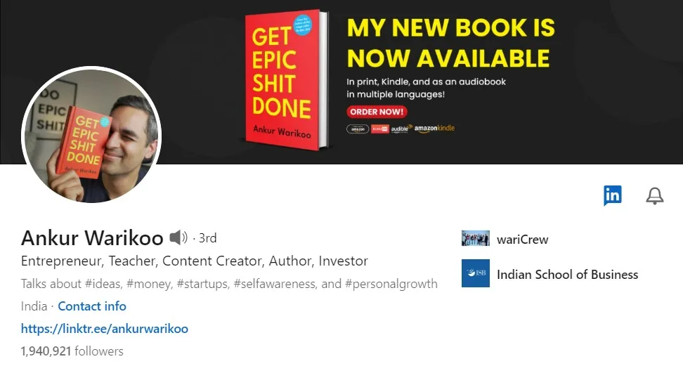Open the linktr.ee/ankurwarikoo link
The height and width of the screenshot is (366, 683).
105,329
